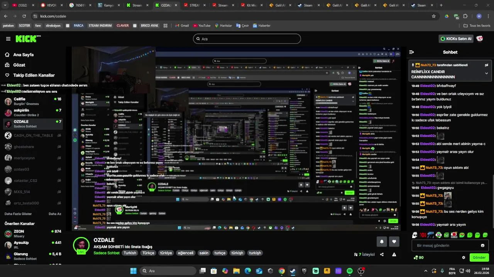Screen dimensions: 494x277
Task: Bookmark this page with the star icon
Action: [x=434, y=16]
